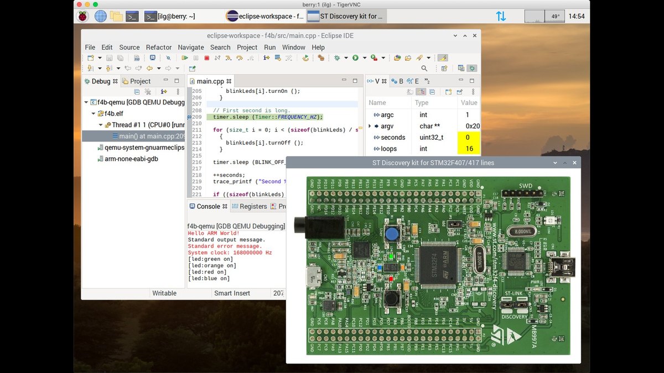Click the Step Into toolbar icon

click(229, 58)
